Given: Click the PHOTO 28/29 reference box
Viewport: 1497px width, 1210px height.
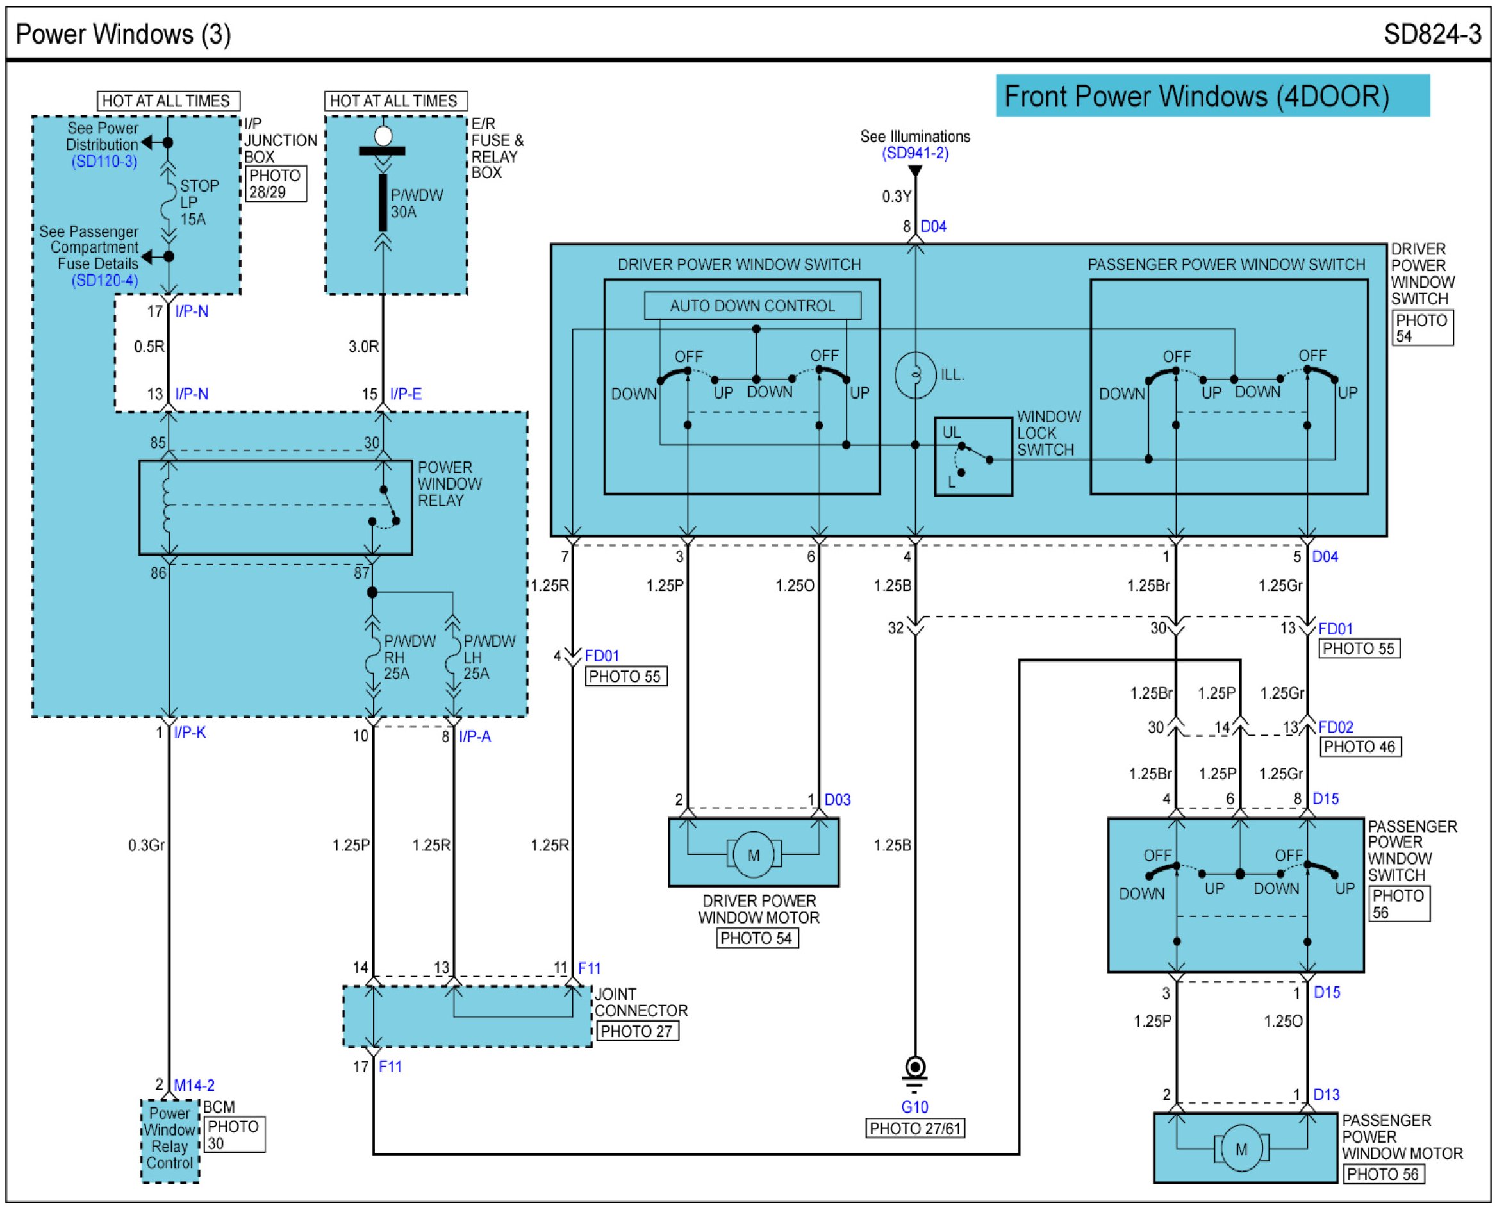Looking at the screenshot, I should (276, 183).
